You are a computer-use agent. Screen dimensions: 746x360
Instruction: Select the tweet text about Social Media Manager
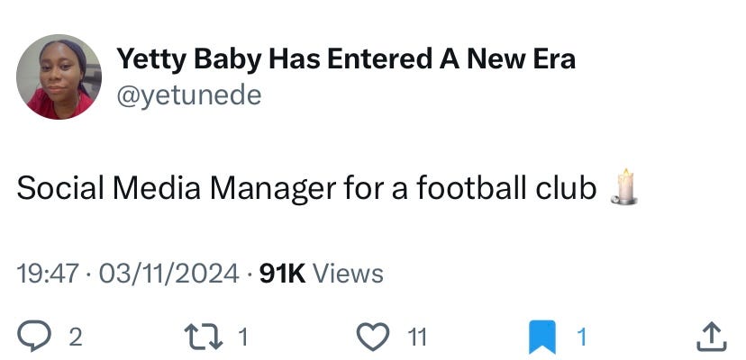click(306, 188)
